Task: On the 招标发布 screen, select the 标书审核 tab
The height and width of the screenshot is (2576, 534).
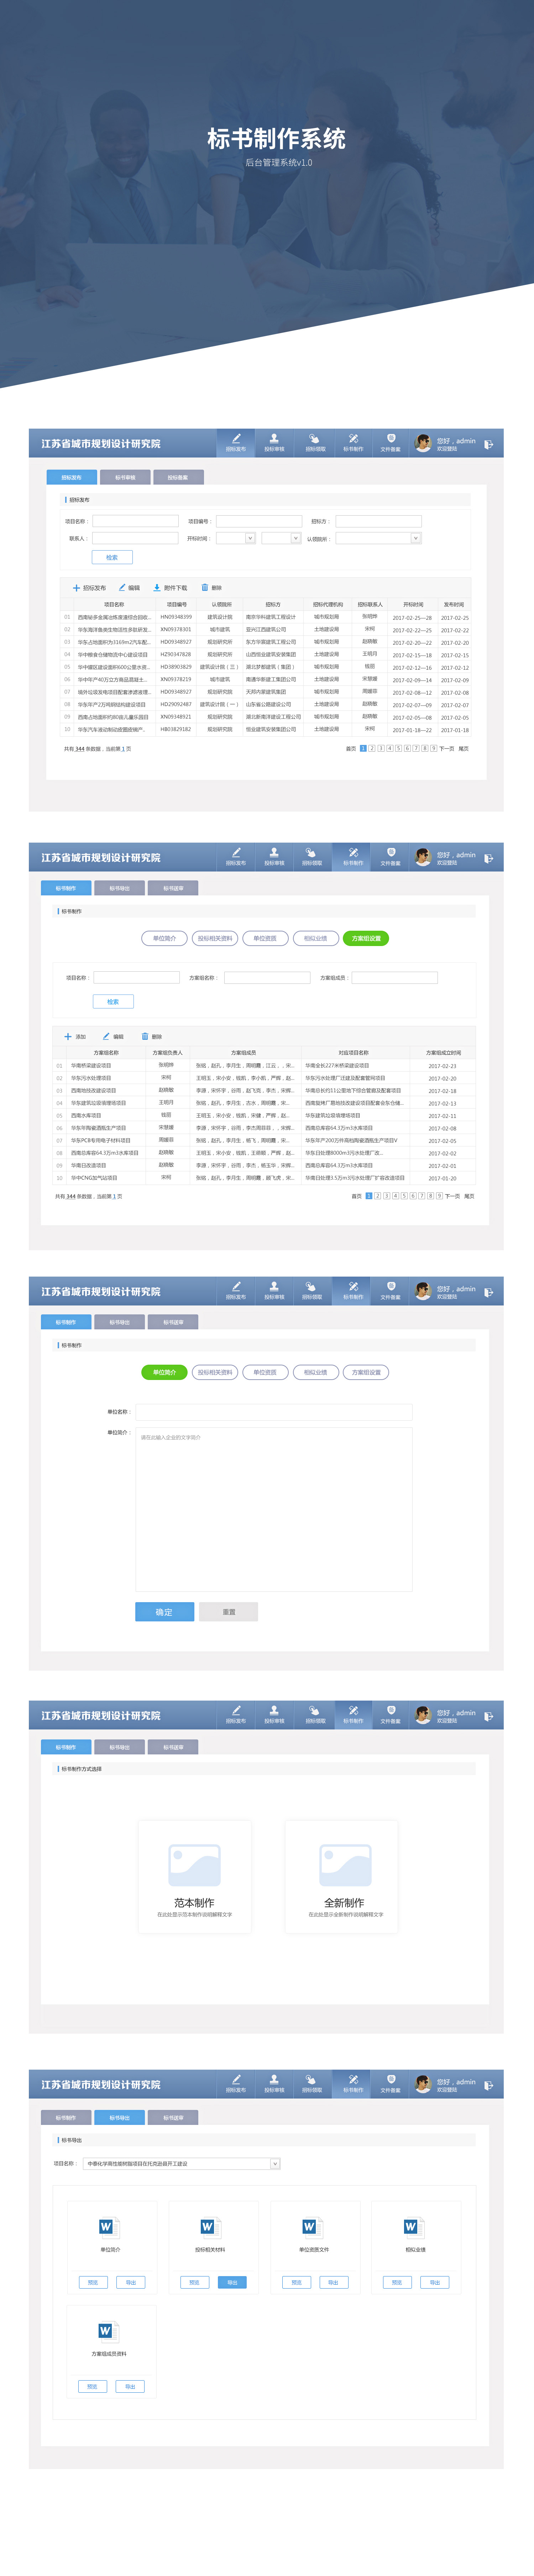Action: [x=125, y=477]
